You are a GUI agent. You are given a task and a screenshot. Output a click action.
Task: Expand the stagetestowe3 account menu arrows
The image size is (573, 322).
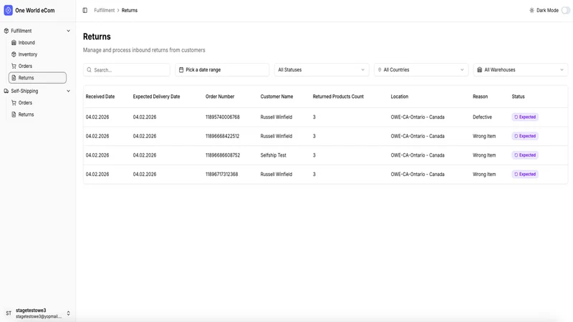click(68, 313)
